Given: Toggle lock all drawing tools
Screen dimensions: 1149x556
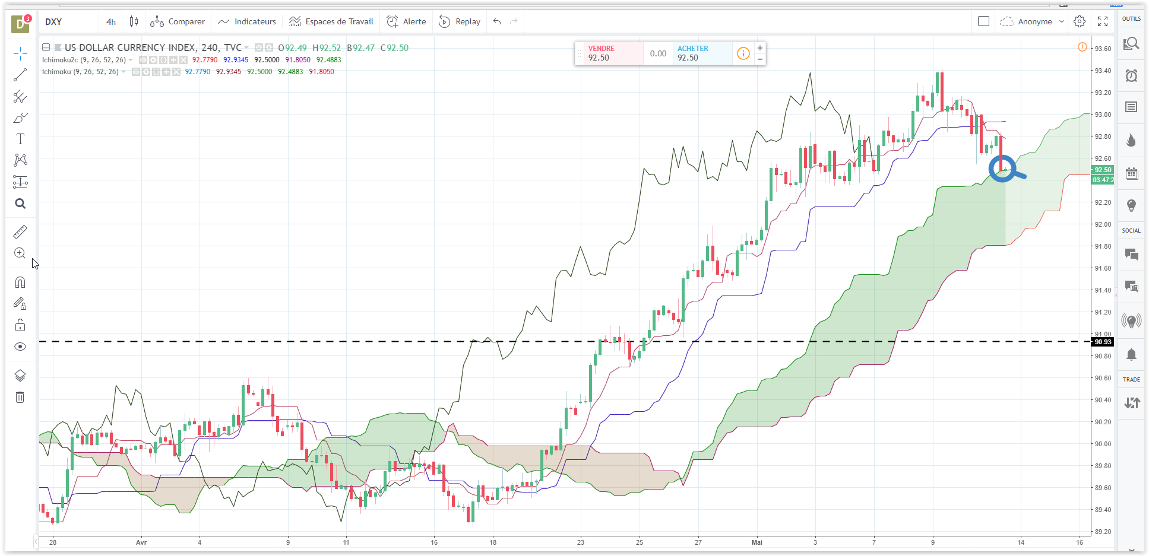Looking at the screenshot, I should (20, 325).
